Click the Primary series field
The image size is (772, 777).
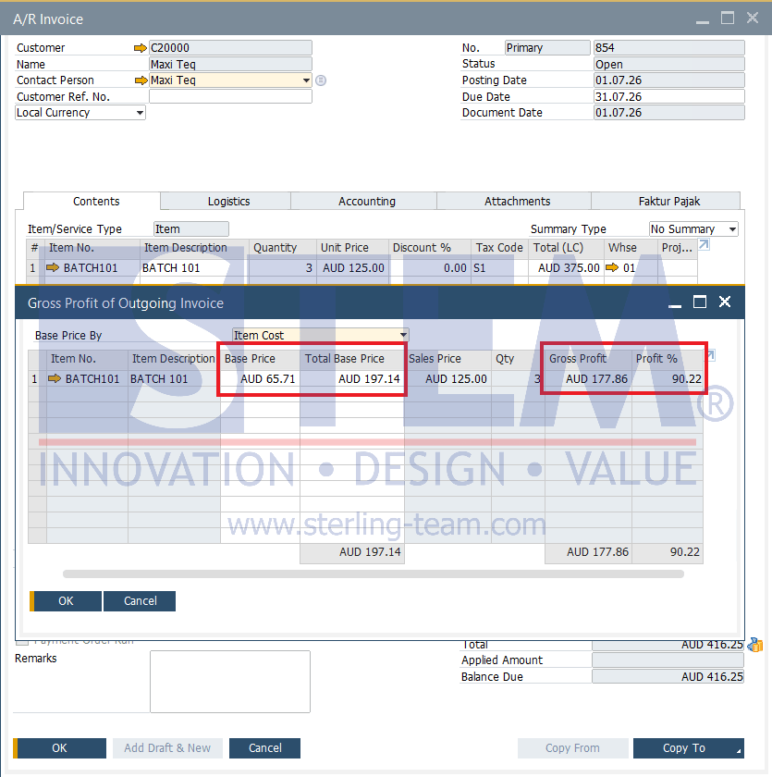coord(547,48)
